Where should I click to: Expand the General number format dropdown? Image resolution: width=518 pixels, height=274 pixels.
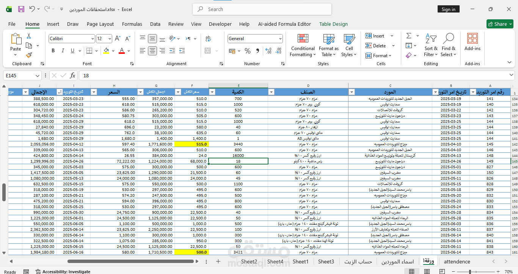coord(280,39)
